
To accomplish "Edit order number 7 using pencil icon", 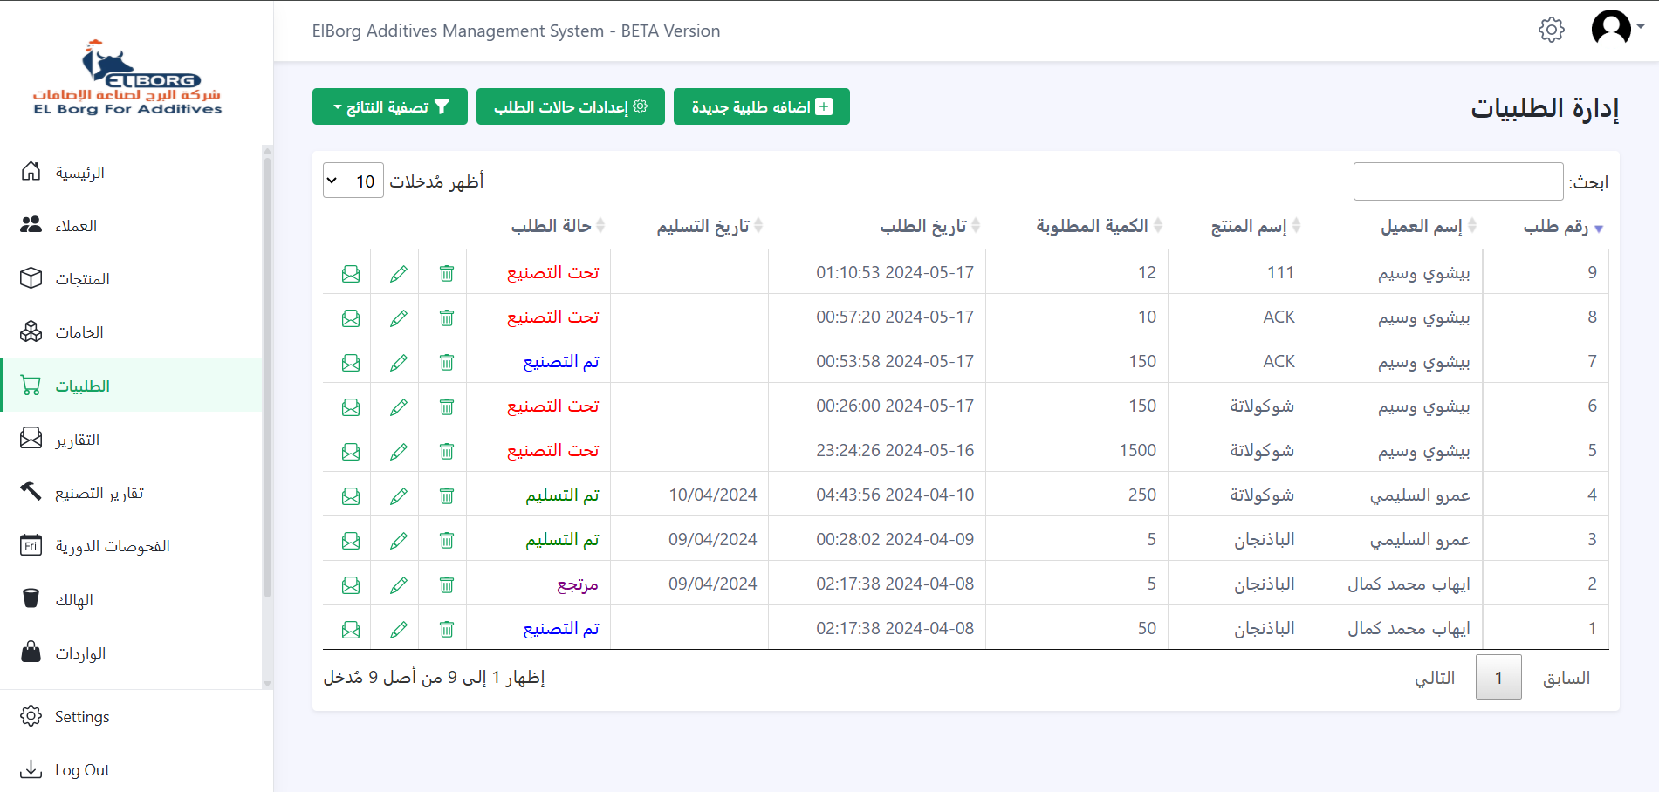I will click(398, 362).
